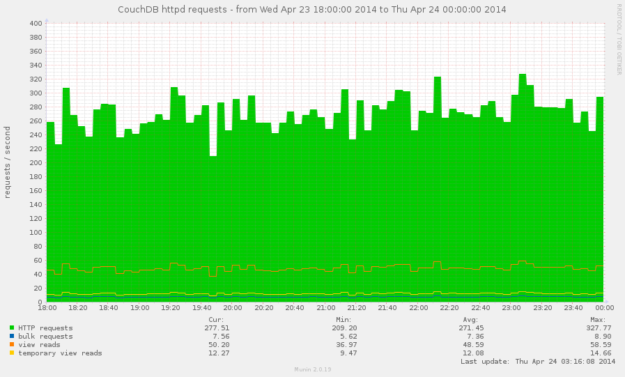Click the yellow temporary view reads swatch
Image resolution: width=625 pixels, height=377 pixels.
[x=12, y=353]
